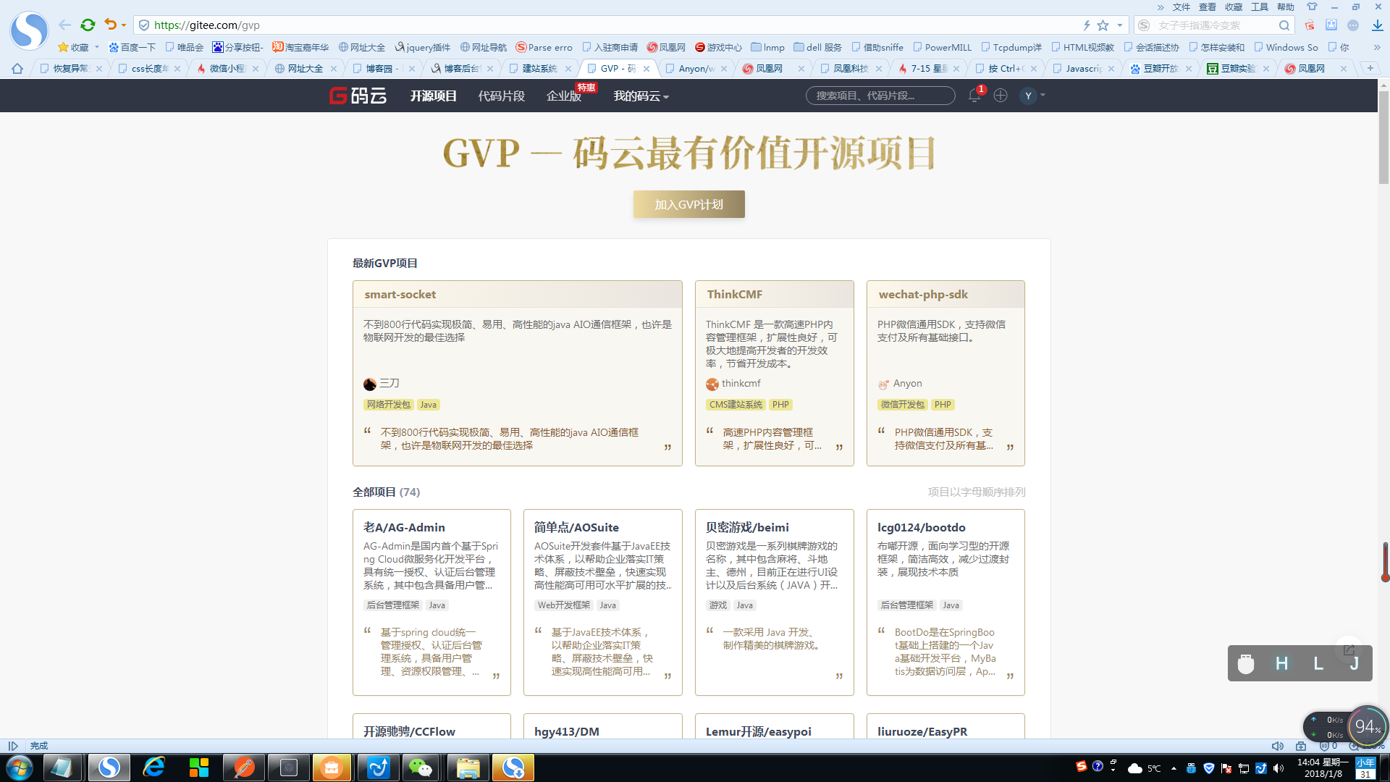Click the 码云 logo
The image size is (1390, 782).
pos(358,96)
